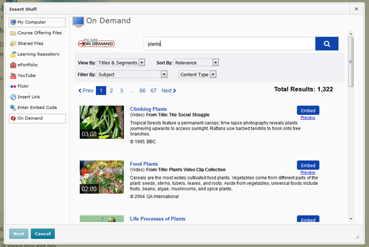
Task: Go to Next results page
Action: [169, 91]
